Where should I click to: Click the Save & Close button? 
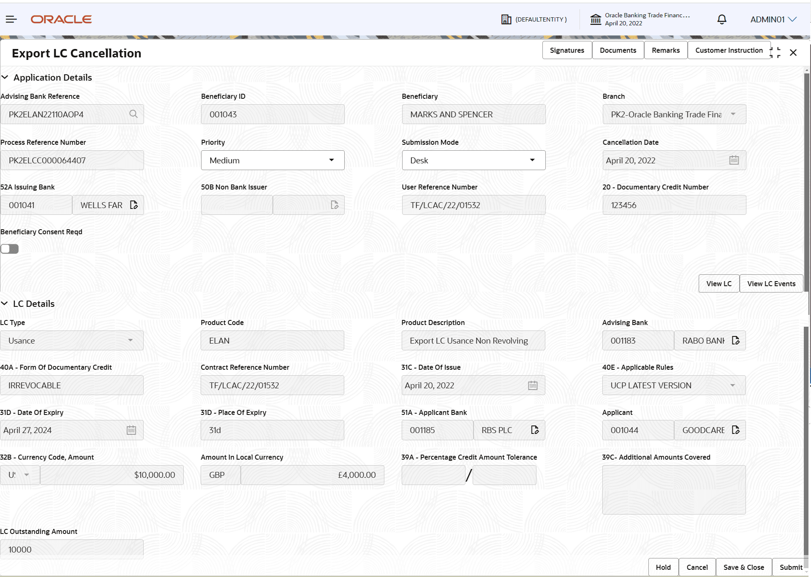pyautogui.click(x=743, y=567)
